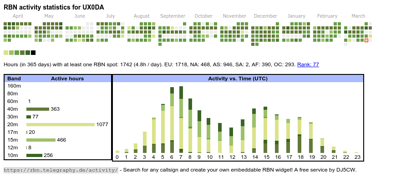Select the red-outlined day cell in March
Viewport: 396px width, 177px height.
tap(366, 40)
